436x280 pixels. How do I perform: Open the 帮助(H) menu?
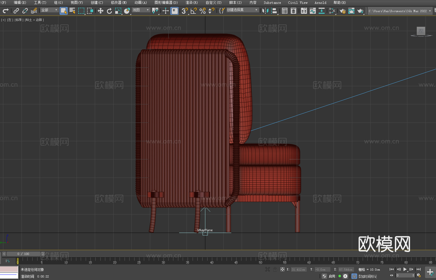pyautogui.click(x=340, y=2)
